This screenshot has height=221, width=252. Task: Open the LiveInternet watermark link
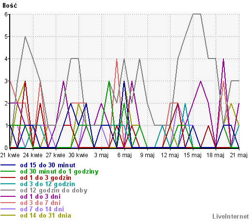(x=231, y=217)
